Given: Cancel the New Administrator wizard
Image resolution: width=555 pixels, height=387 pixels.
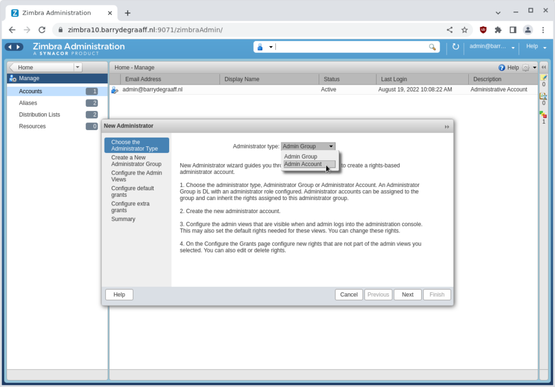Looking at the screenshot, I should [349, 294].
